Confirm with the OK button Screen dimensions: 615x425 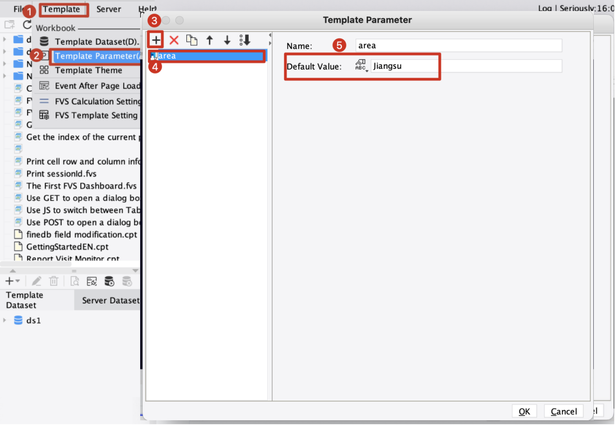pos(524,411)
